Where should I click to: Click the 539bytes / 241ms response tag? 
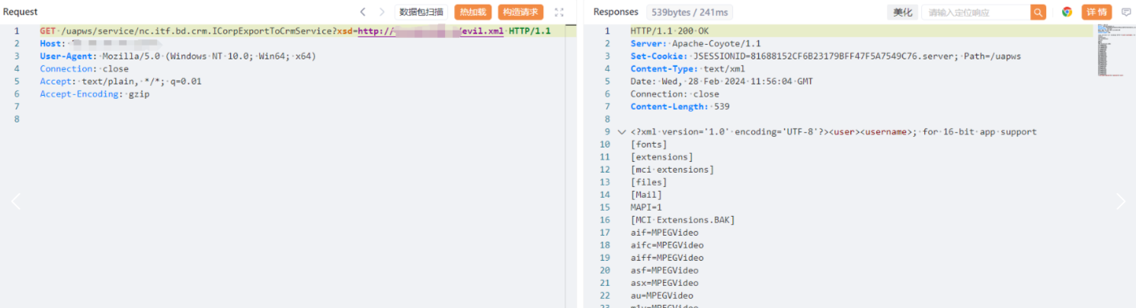pyautogui.click(x=688, y=12)
